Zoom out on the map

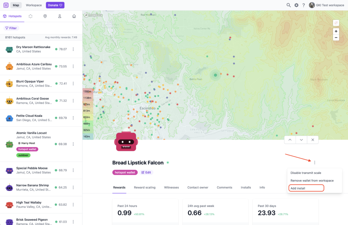336,38
